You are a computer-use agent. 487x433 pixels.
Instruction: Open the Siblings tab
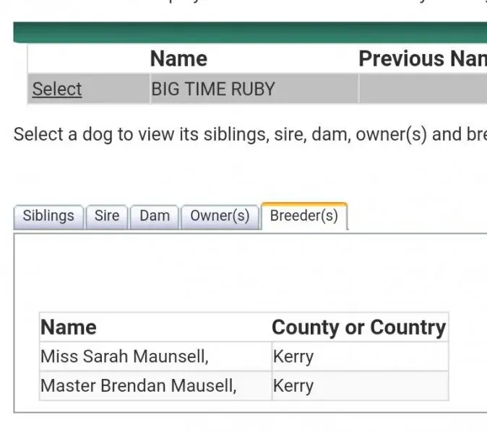[x=48, y=216]
